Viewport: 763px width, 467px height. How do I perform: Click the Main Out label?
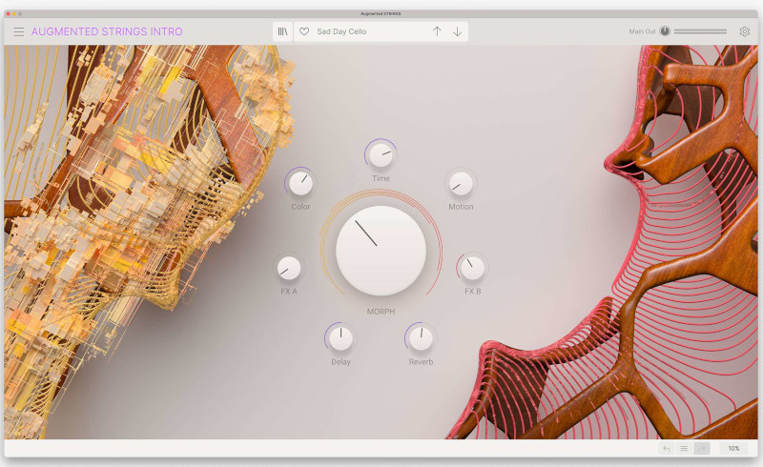(x=642, y=31)
